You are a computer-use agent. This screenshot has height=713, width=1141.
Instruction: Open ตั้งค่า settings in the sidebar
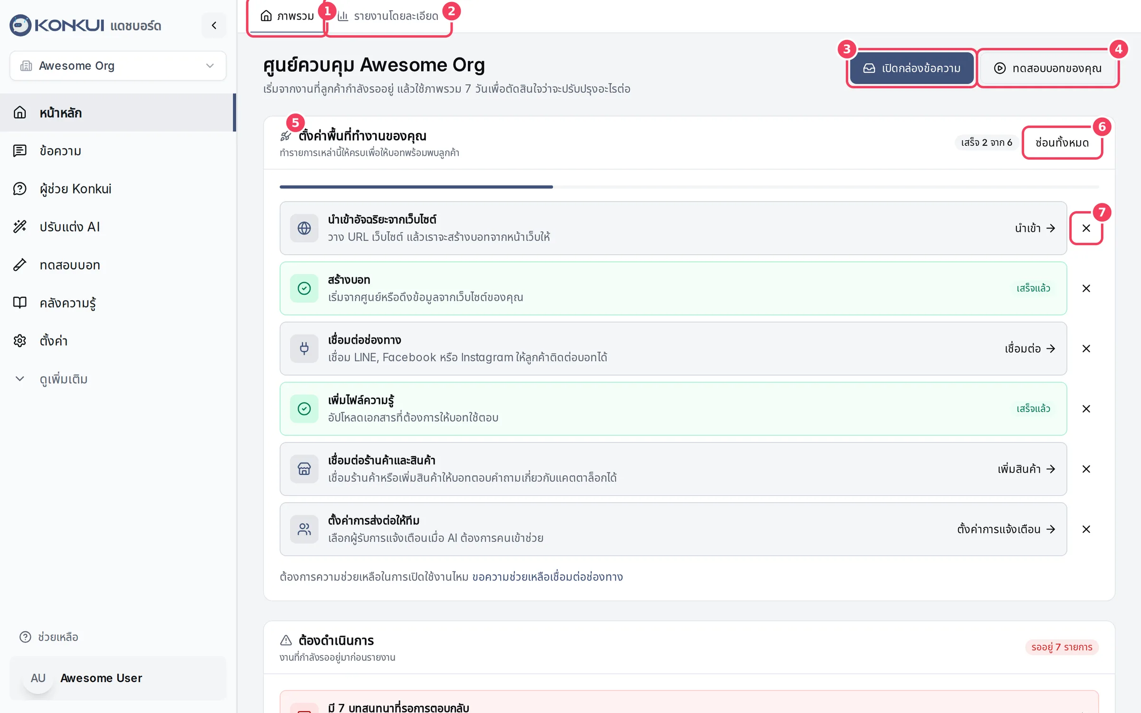[x=118, y=341]
